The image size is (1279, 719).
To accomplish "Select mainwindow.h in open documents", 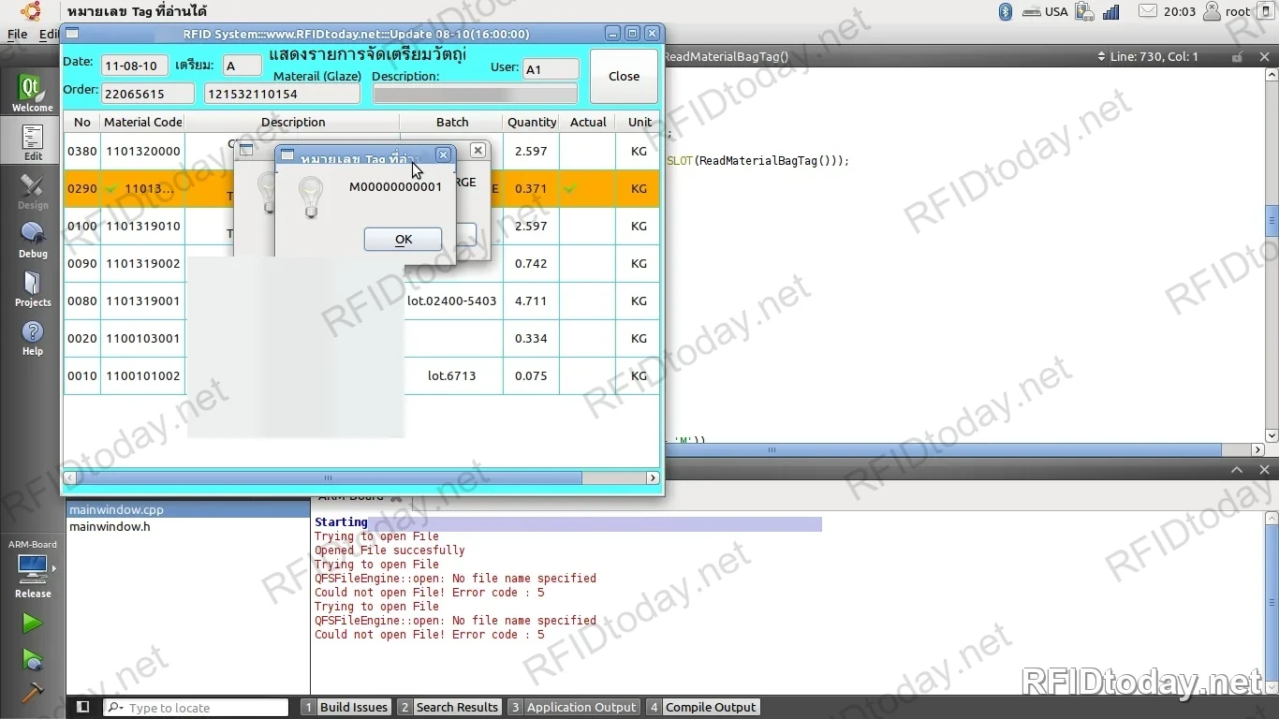I will pos(187,526).
